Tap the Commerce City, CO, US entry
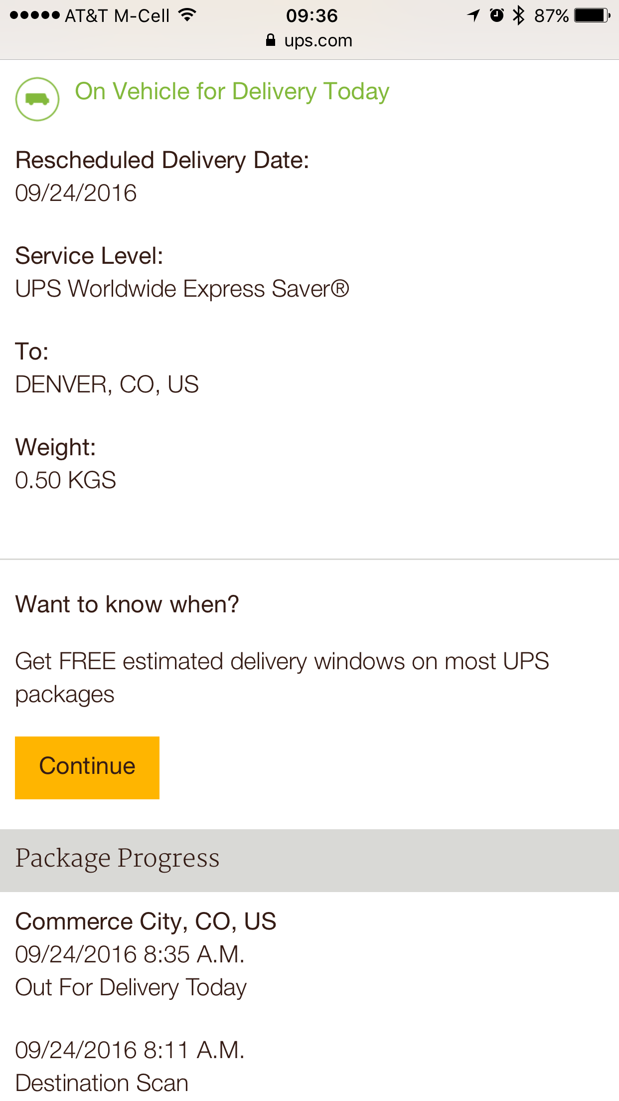The height and width of the screenshot is (1101, 619). click(146, 921)
